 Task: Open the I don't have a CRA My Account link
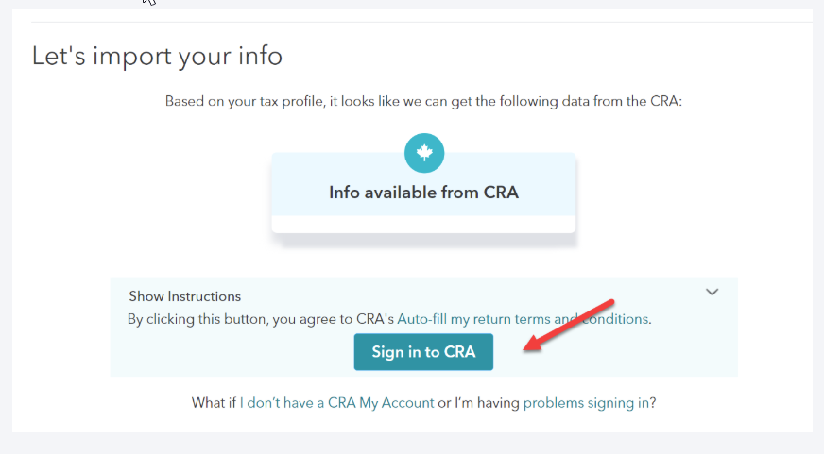pos(336,403)
